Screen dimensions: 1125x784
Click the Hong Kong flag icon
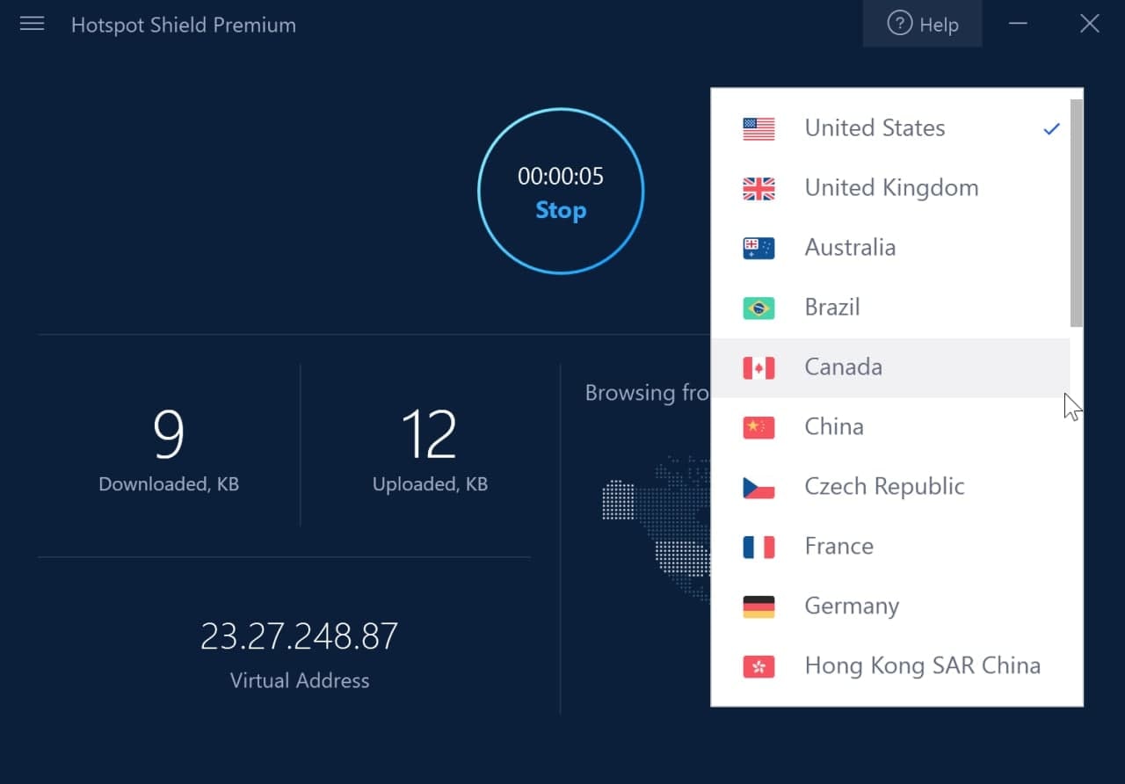click(758, 666)
